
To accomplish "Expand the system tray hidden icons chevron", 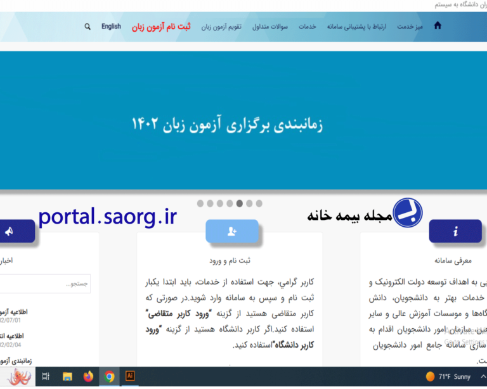I will pyautogui.click(x=483, y=376).
